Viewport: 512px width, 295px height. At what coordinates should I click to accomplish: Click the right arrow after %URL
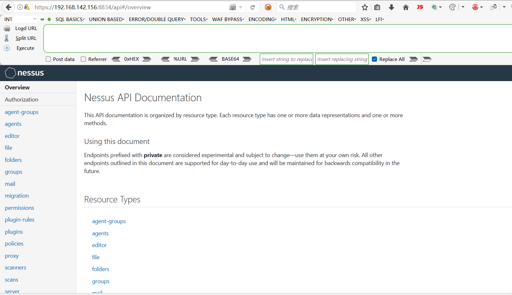click(x=195, y=59)
